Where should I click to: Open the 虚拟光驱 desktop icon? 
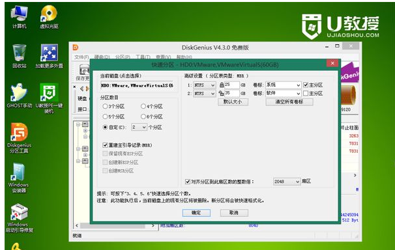point(49,17)
